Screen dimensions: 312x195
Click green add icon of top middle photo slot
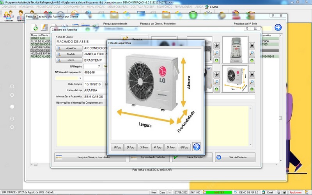coord(216,60)
